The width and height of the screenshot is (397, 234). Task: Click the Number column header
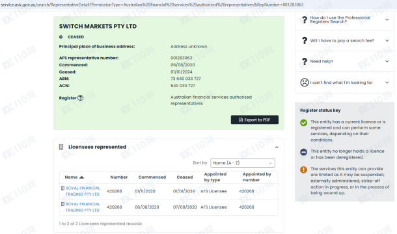[118, 177]
